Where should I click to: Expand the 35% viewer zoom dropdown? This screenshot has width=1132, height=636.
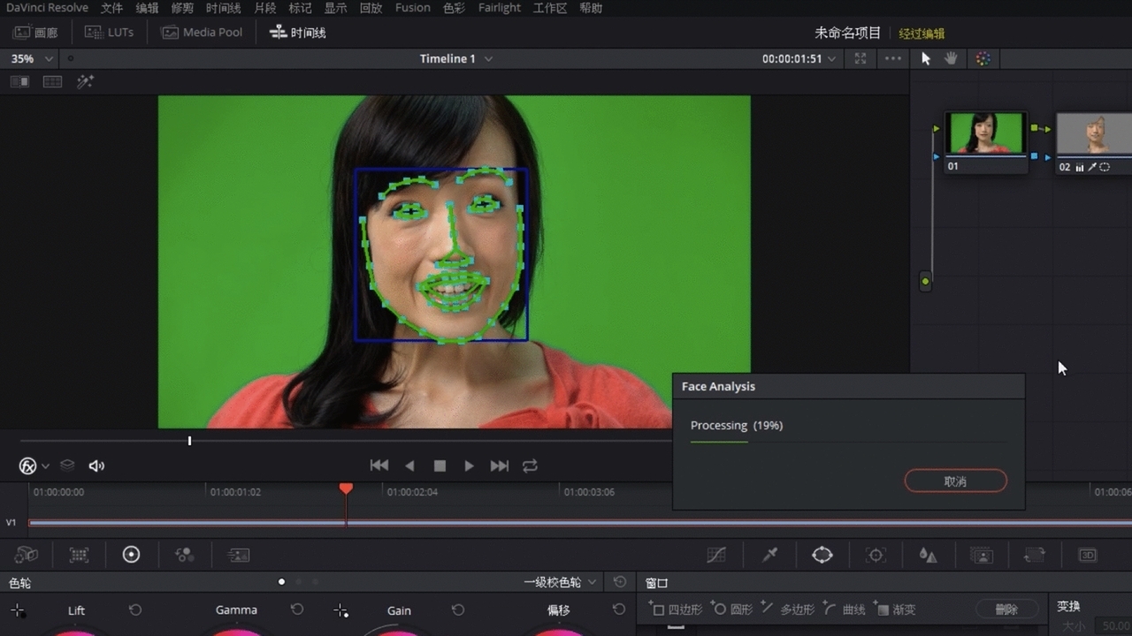pyautogui.click(x=32, y=58)
